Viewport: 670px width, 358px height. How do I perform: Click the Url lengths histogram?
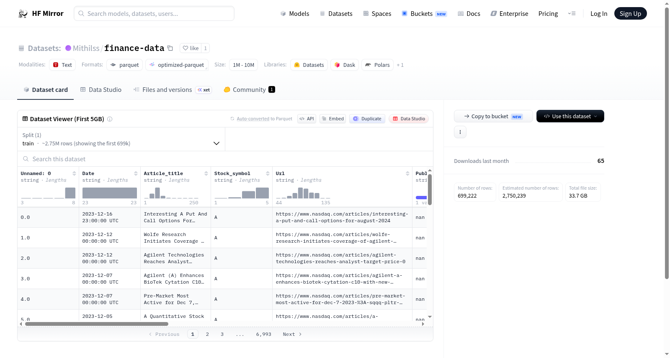[303, 193]
